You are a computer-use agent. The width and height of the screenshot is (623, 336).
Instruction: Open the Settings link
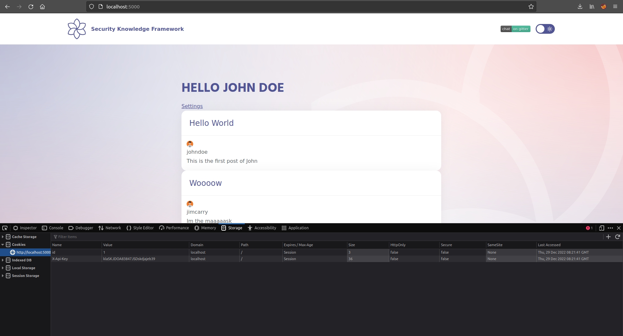tap(192, 106)
